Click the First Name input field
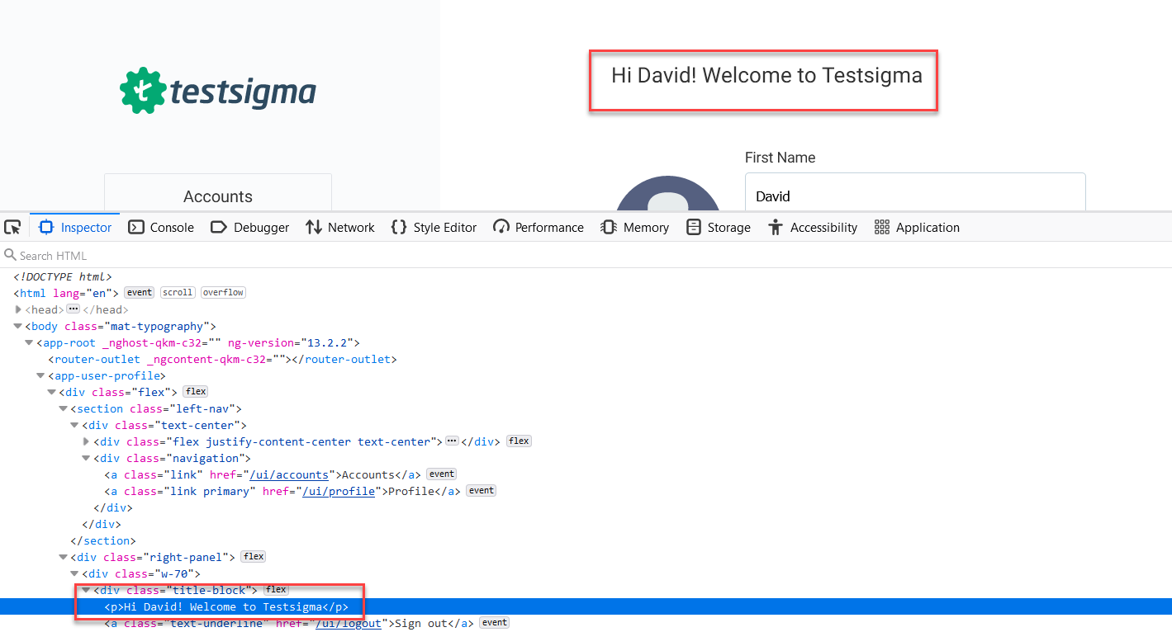The height and width of the screenshot is (632, 1172). [915, 192]
